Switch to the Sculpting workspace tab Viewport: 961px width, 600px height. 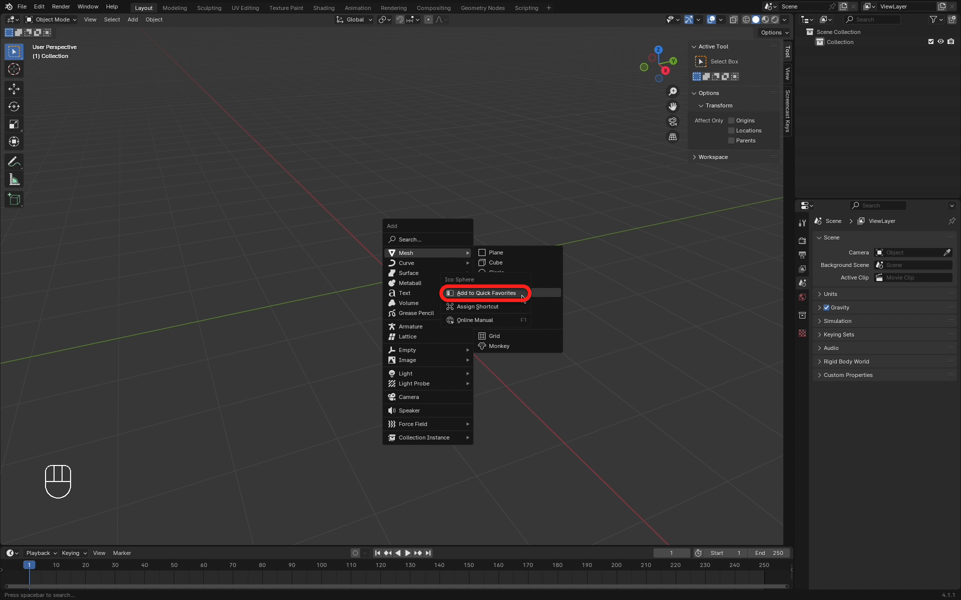209,8
